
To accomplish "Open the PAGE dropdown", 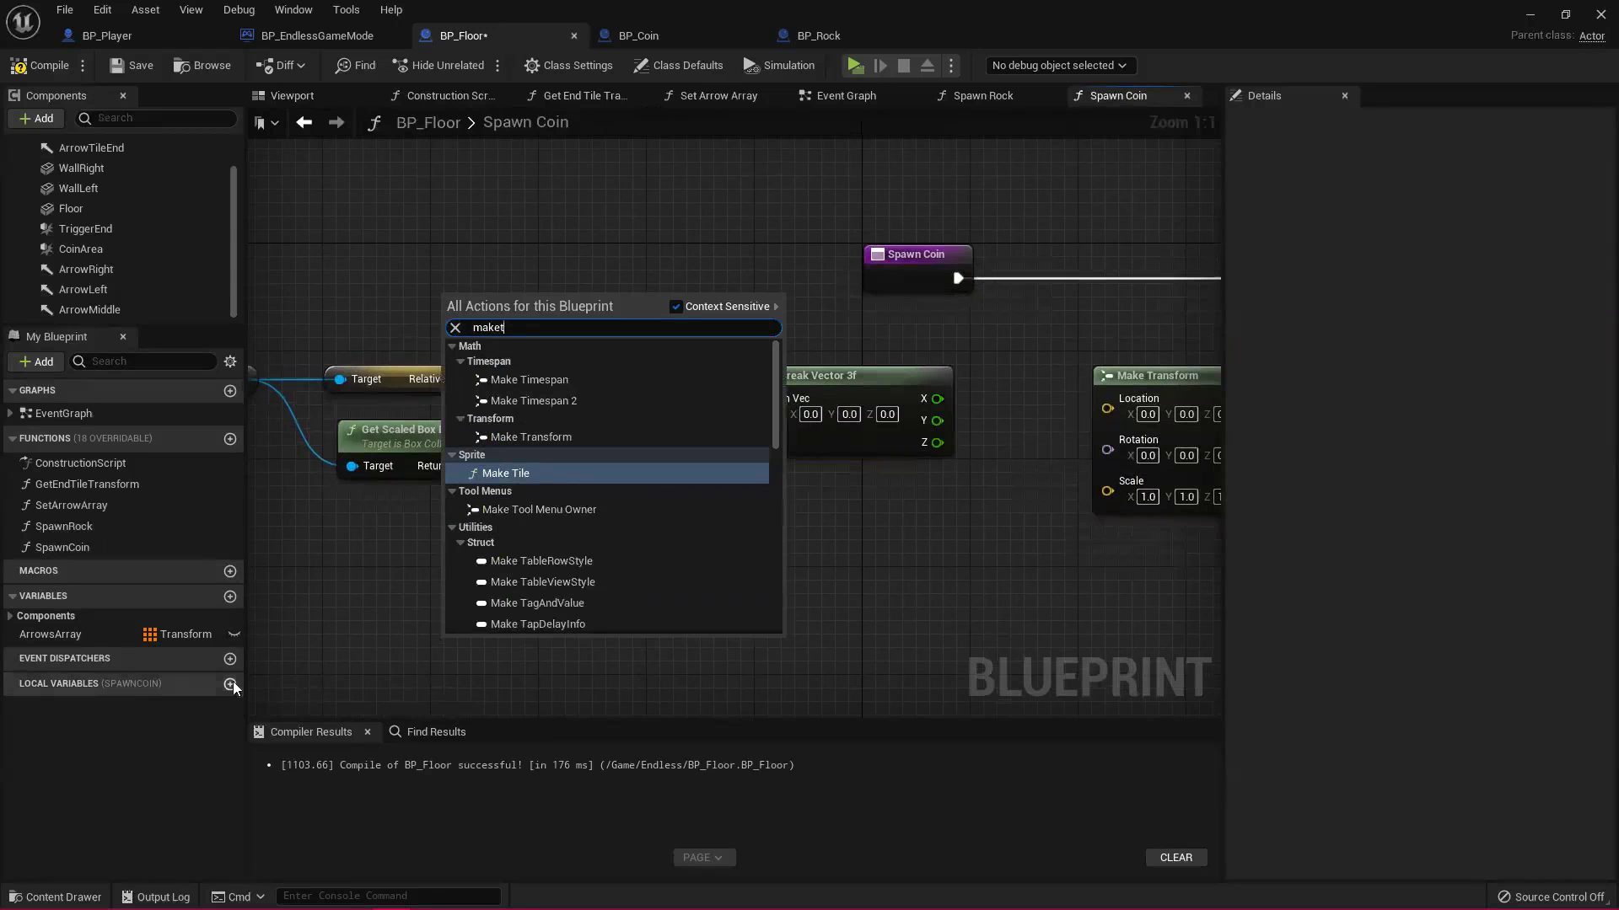I will pyautogui.click(x=703, y=858).
